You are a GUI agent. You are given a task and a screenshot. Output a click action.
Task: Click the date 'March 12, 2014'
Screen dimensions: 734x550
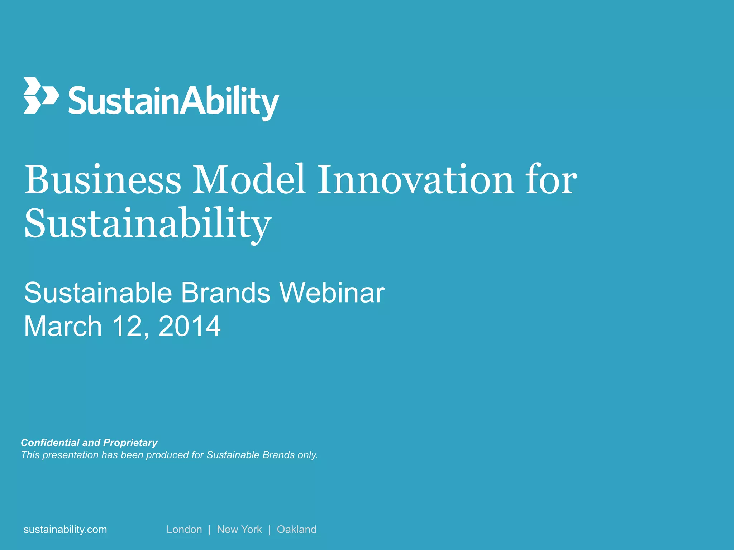(x=122, y=326)
